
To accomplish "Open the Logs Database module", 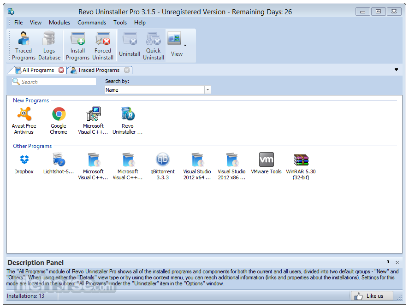I will click(49, 46).
